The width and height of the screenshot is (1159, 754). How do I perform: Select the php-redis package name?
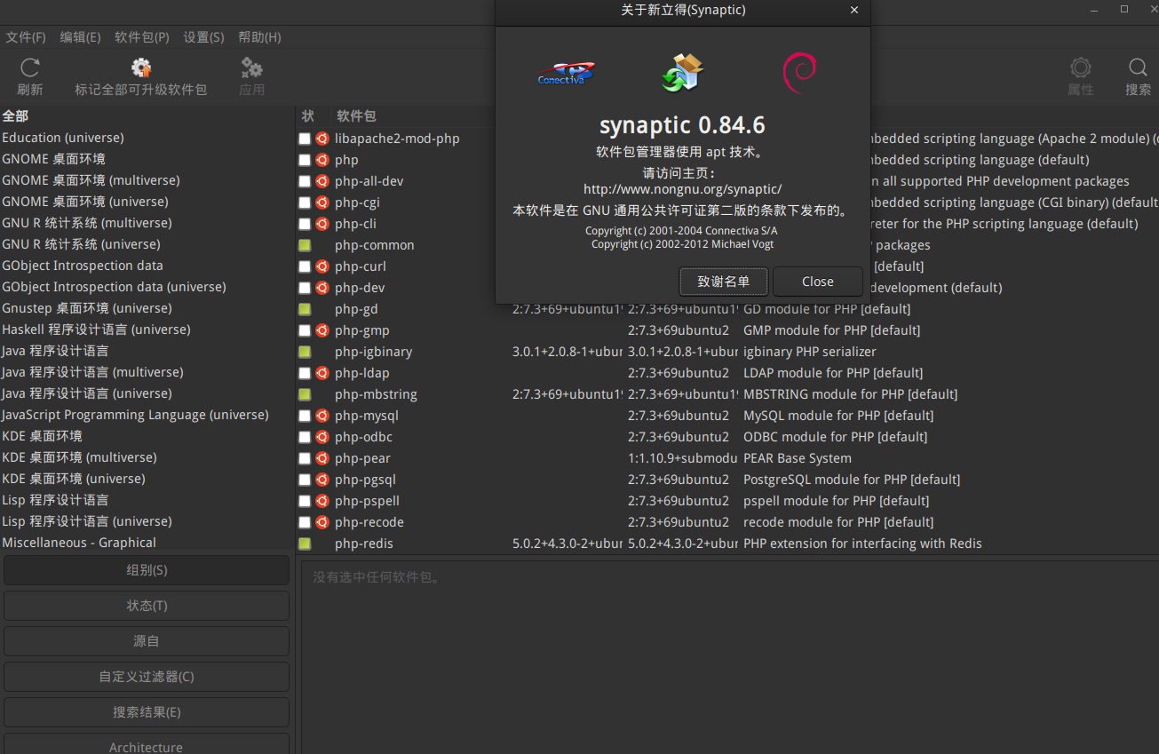(364, 544)
